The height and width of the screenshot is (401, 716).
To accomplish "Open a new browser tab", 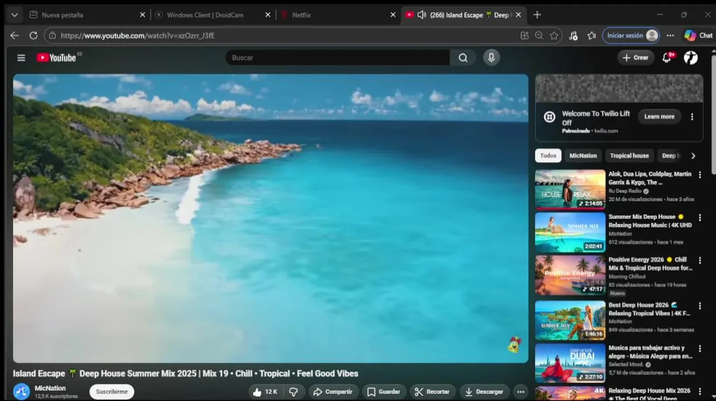I will (x=537, y=15).
